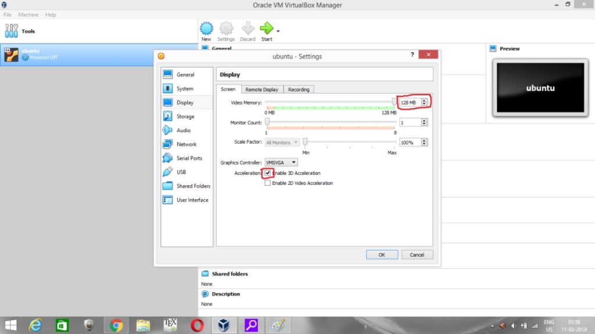Open the Help menu

click(51, 15)
